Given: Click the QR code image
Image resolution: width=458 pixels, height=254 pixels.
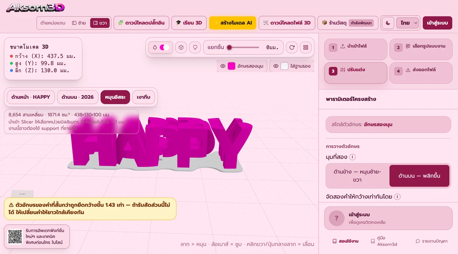Looking at the screenshot, I should click(15, 236).
